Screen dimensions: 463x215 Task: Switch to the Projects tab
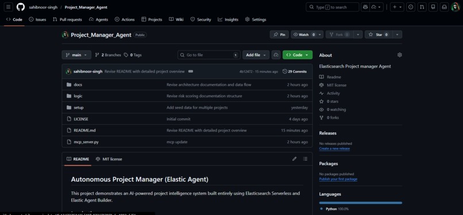tap(152, 20)
